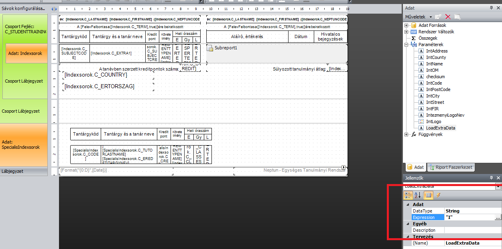Select the Adat: Indexsorok band
The height and width of the screenshot is (249, 502).
[26, 53]
